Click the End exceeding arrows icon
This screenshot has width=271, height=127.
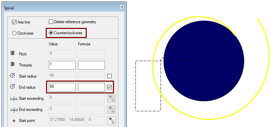pos(14,110)
